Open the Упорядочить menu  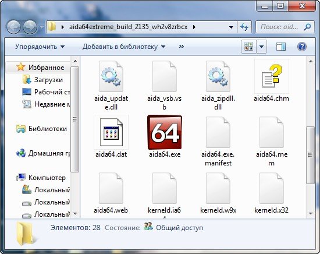(40, 47)
